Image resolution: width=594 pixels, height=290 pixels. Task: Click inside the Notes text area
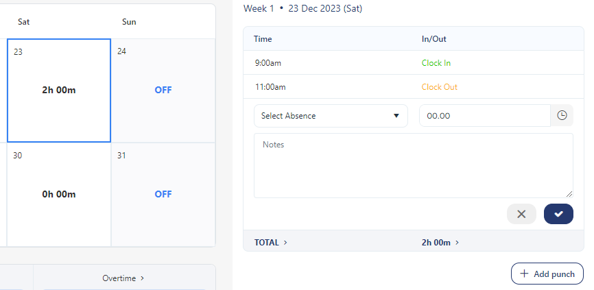coord(413,165)
